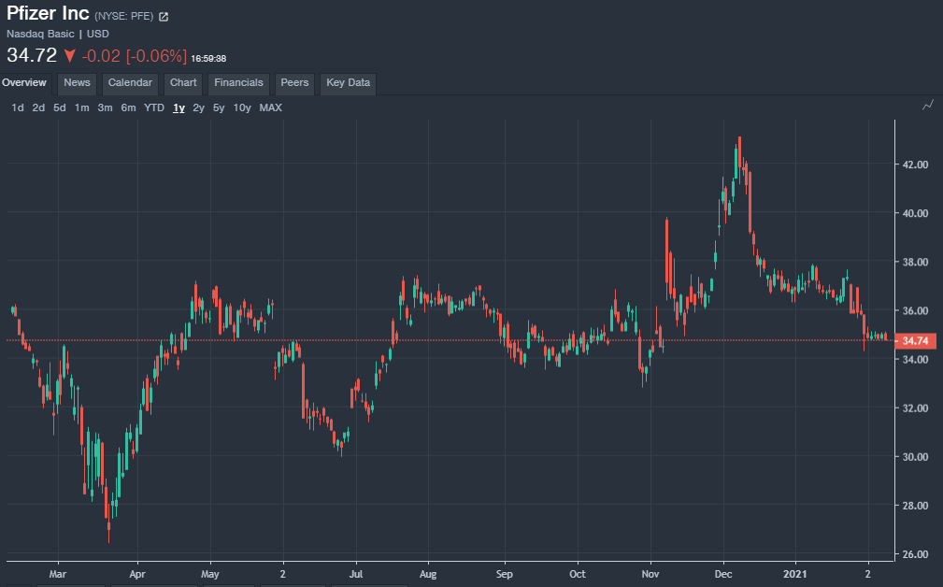This screenshot has width=943, height=587.
Task: Switch chart range to 2y
Action: pos(198,107)
